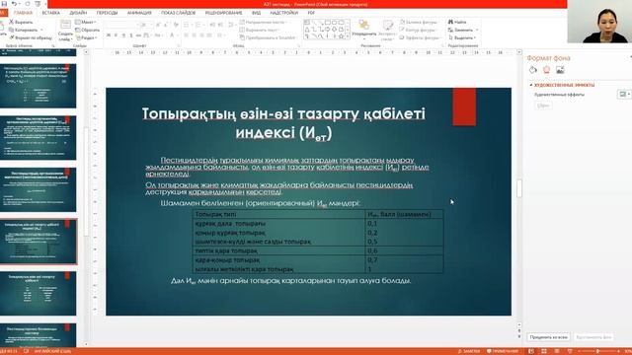The image size is (632, 355).
Task: Open Find (Найти) with binoculars icon
Action: point(457,22)
